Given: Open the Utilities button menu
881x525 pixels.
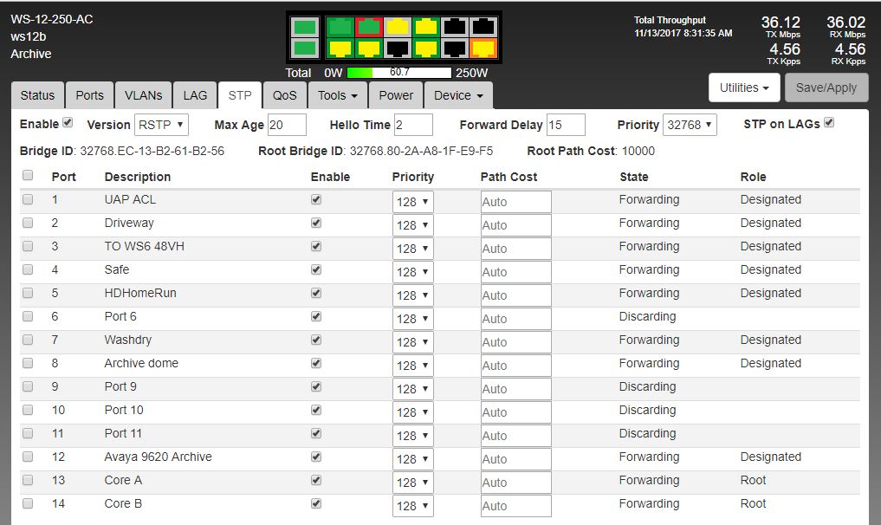Looking at the screenshot, I should pos(744,87).
